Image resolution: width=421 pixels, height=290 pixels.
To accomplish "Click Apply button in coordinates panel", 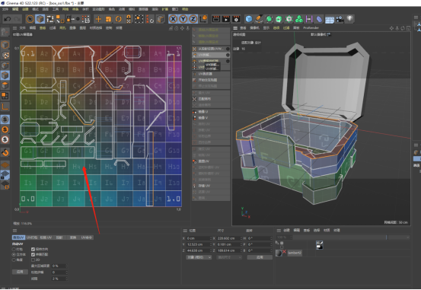I will (x=260, y=257).
